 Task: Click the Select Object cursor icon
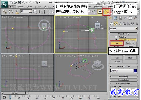pyautogui.click(x=35, y=12)
